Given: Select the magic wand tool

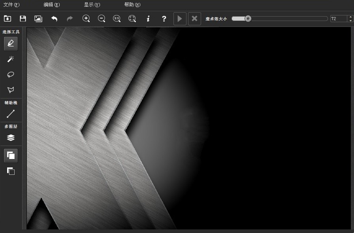Looking at the screenshot, I should point(11,59).
